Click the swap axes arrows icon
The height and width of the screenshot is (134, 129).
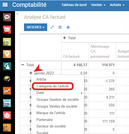tap(52, 27)
